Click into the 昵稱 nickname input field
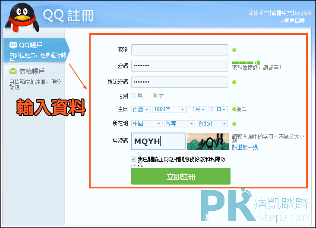 click(180, 50)
